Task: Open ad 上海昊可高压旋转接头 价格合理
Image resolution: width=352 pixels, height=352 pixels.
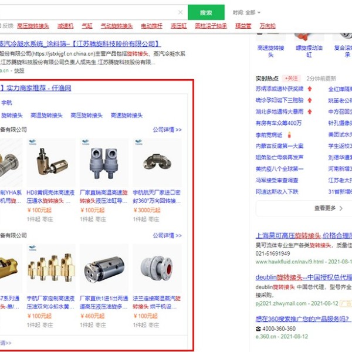Action: (304, 235)
